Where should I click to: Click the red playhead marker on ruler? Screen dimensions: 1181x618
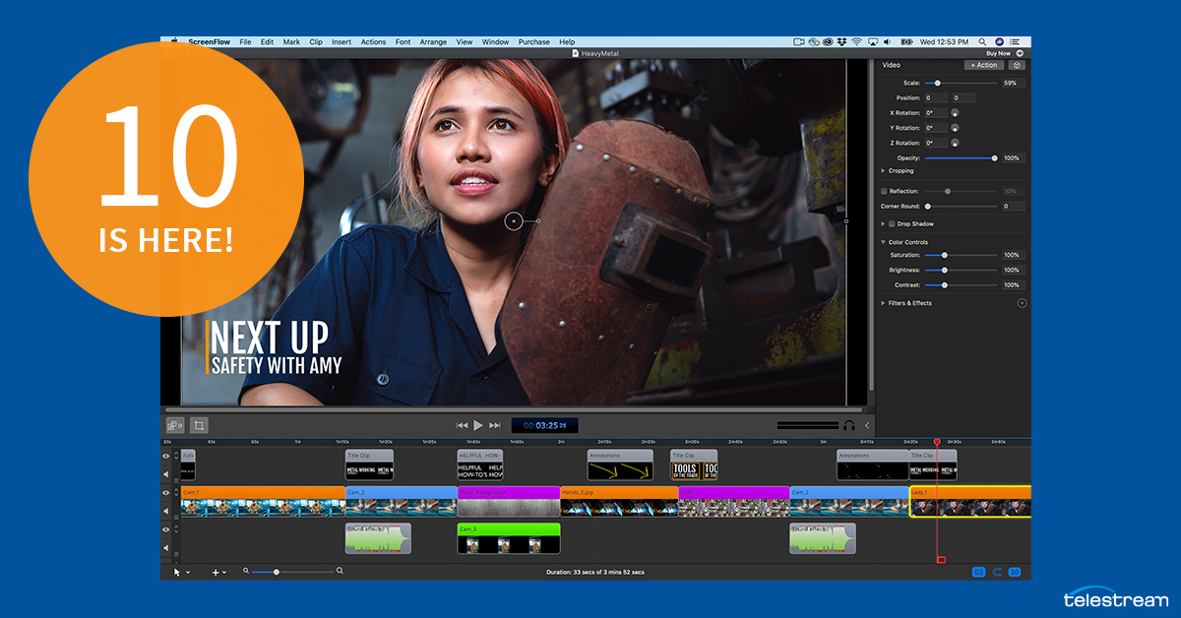(937, 442)
